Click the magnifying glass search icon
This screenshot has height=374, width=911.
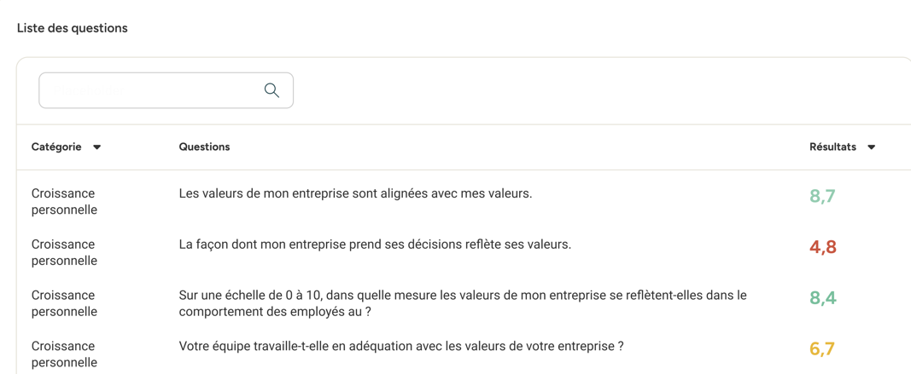click(272, 90)
